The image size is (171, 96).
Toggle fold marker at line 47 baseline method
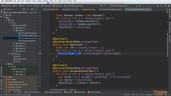(49, 45)
